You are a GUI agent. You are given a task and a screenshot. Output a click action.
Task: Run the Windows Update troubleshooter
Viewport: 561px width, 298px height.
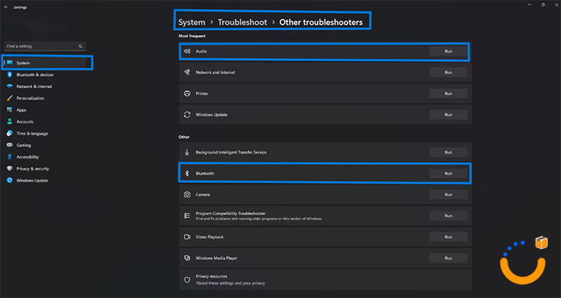click(448, 114)
